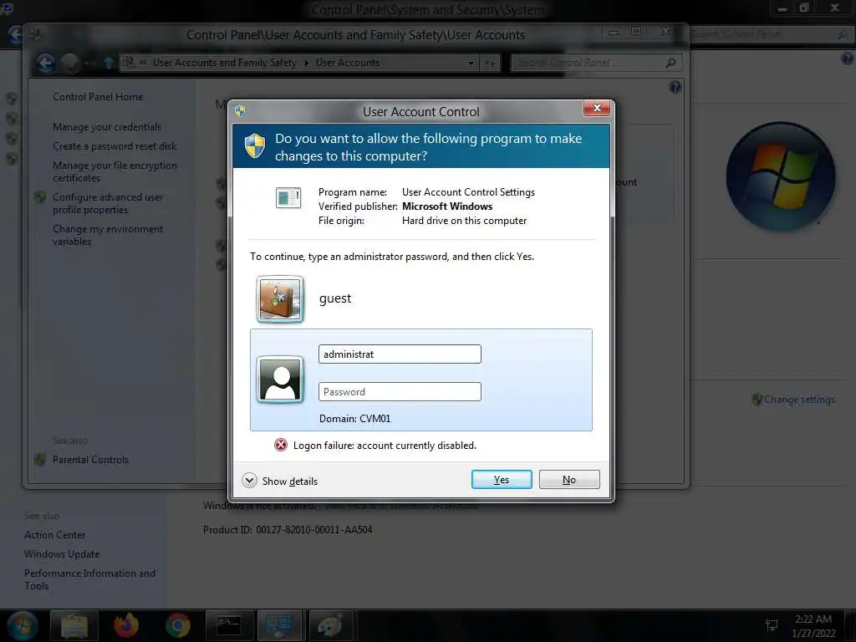The height and width of the screenshot is (642, 856).
Task: Click the help question mark icon in User Accounts
Action: click(x=675, y=87)
